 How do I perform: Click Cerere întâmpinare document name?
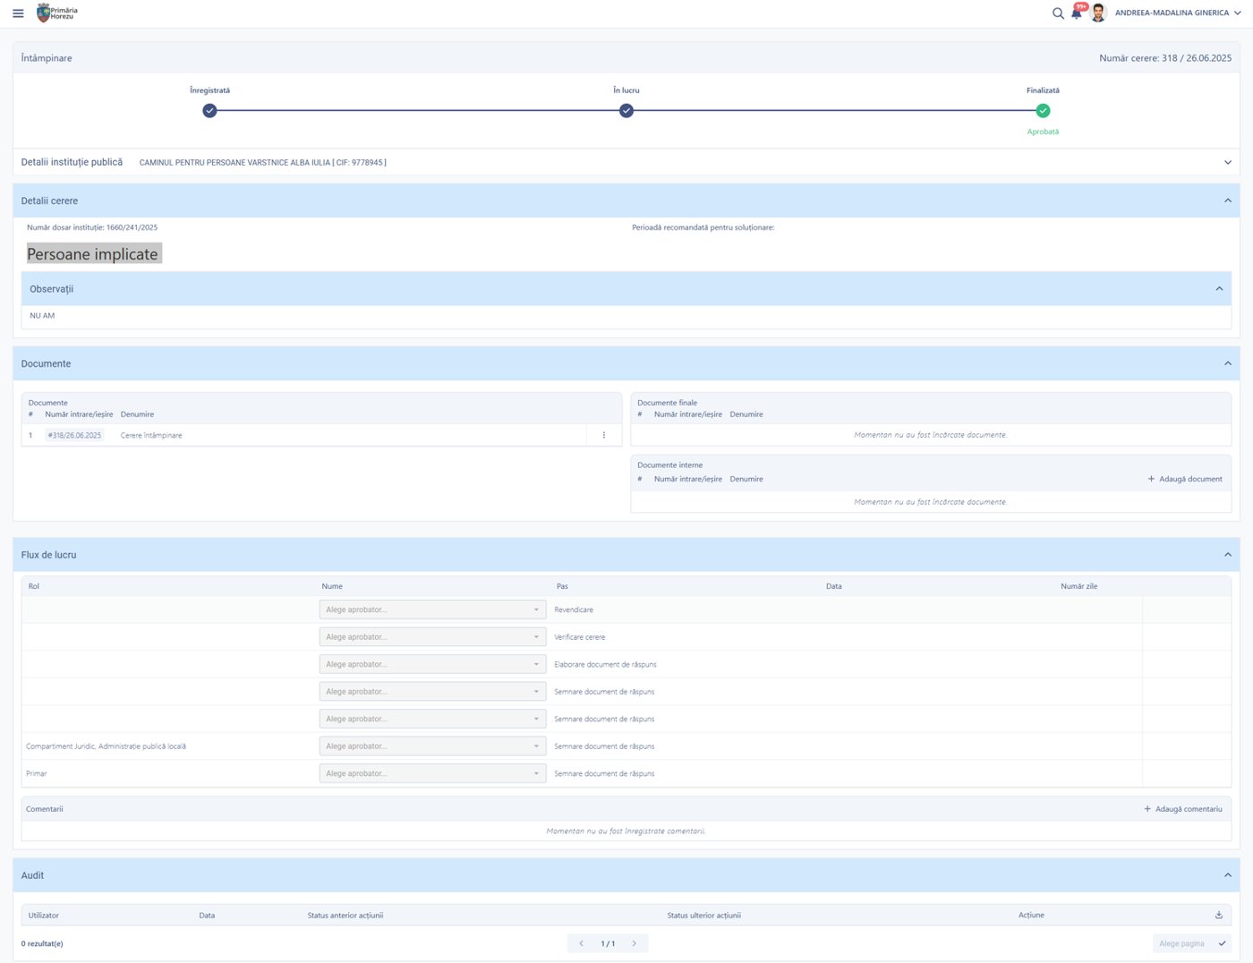[x=151, y=436]
